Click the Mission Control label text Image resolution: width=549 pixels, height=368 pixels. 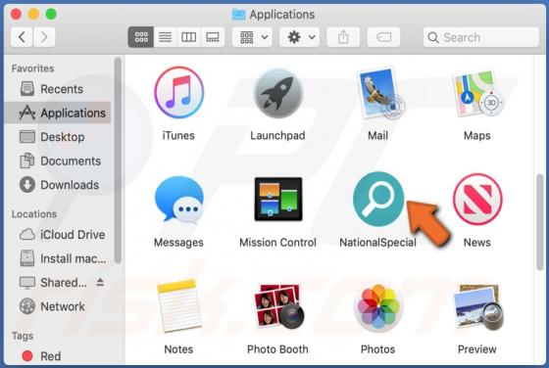coord(278,243)
